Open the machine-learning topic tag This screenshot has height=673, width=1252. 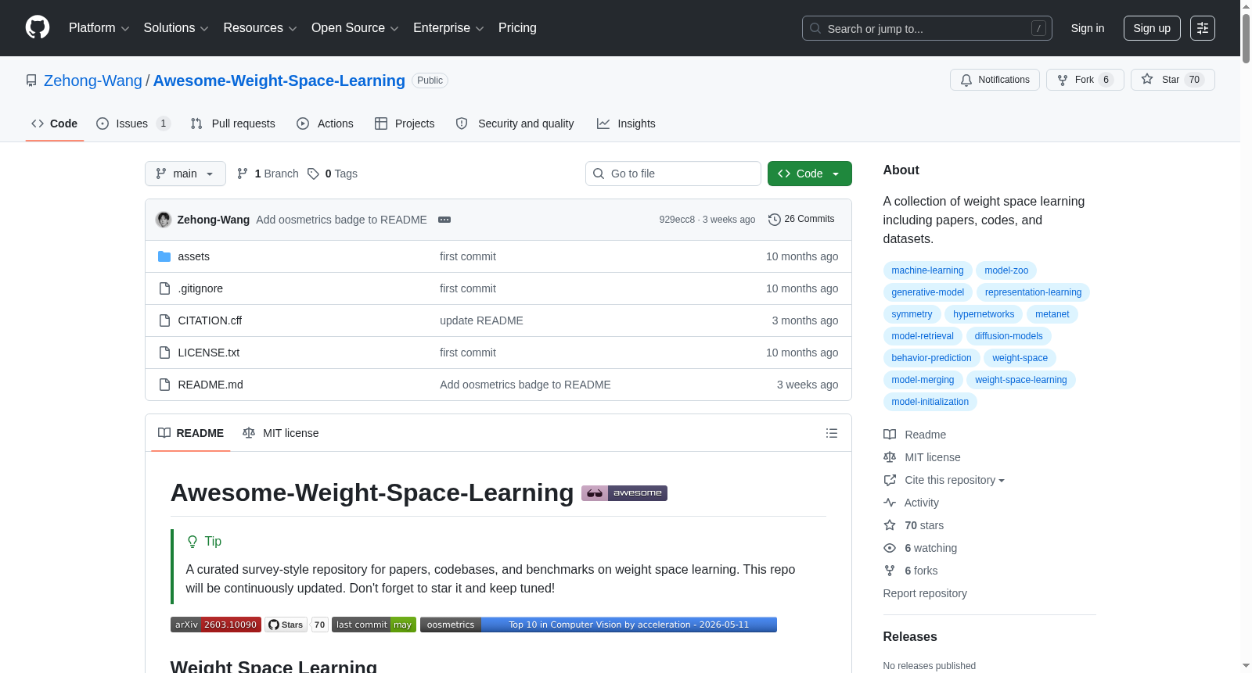pyautogui.click(x=927, y=270)
